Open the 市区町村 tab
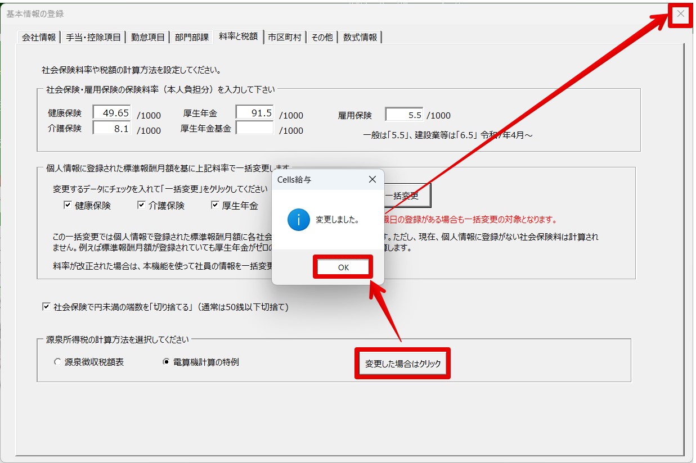696x463 pixels. 285,38
